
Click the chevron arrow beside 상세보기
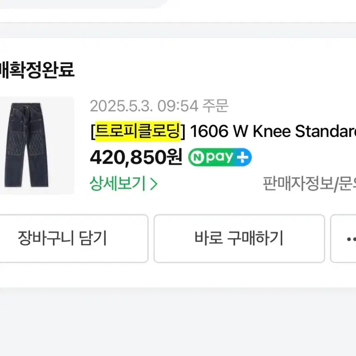click(153, 184)
